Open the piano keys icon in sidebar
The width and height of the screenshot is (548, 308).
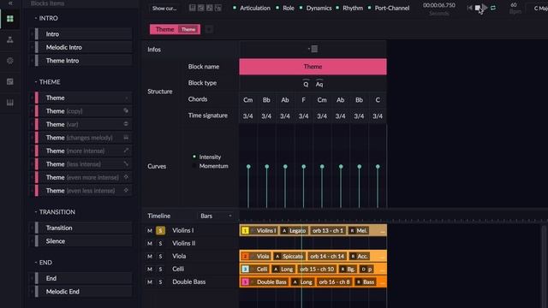[x=10, y=103]
